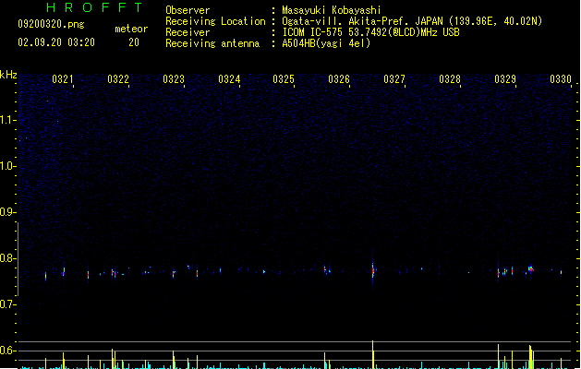Click the 0.8 kHz axis label
Viewport: 581px width, 369px height.
7,258
